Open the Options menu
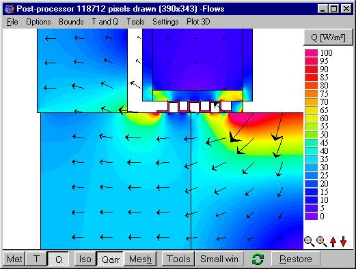The image size is (356, 269). (x=38, y=22)
